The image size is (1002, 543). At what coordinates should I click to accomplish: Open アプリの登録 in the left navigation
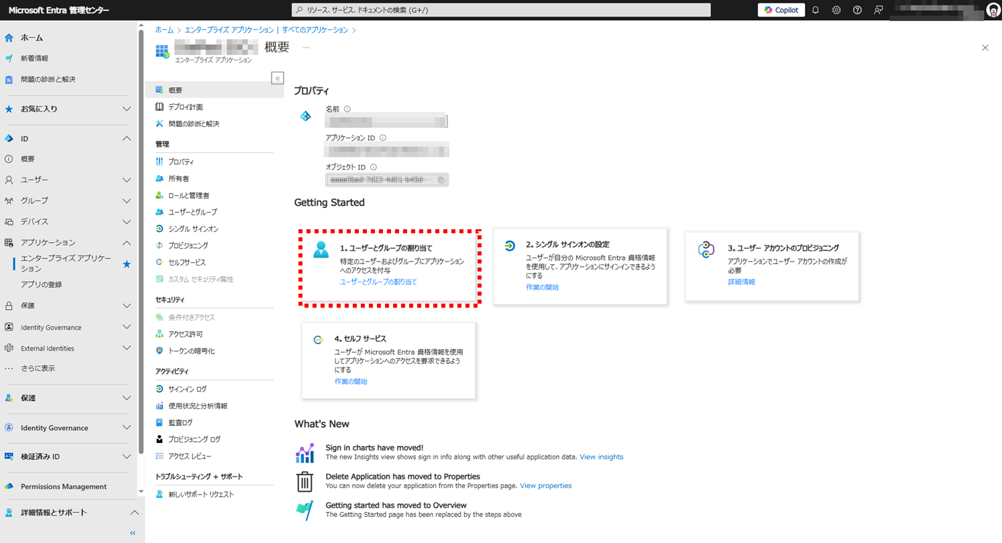41,284
